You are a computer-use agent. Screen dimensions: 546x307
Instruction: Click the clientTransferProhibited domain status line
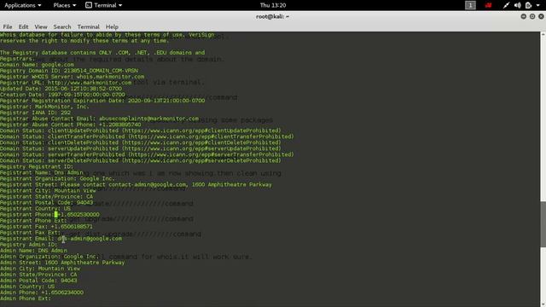pos(147,136)
